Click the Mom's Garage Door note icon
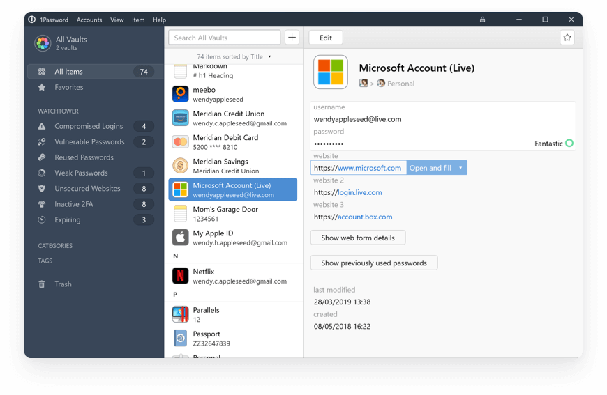 (x=181, y=214)
